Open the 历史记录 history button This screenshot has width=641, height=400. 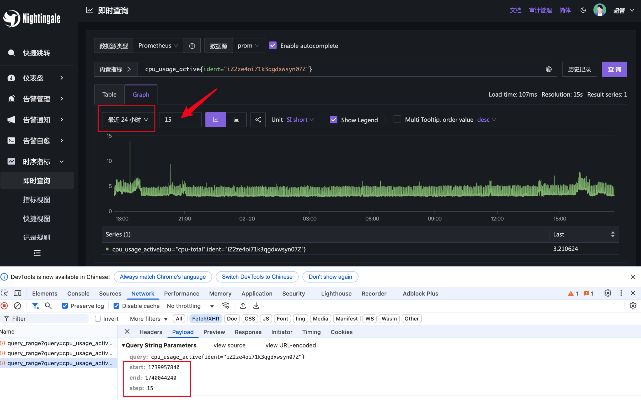(579, 69)
